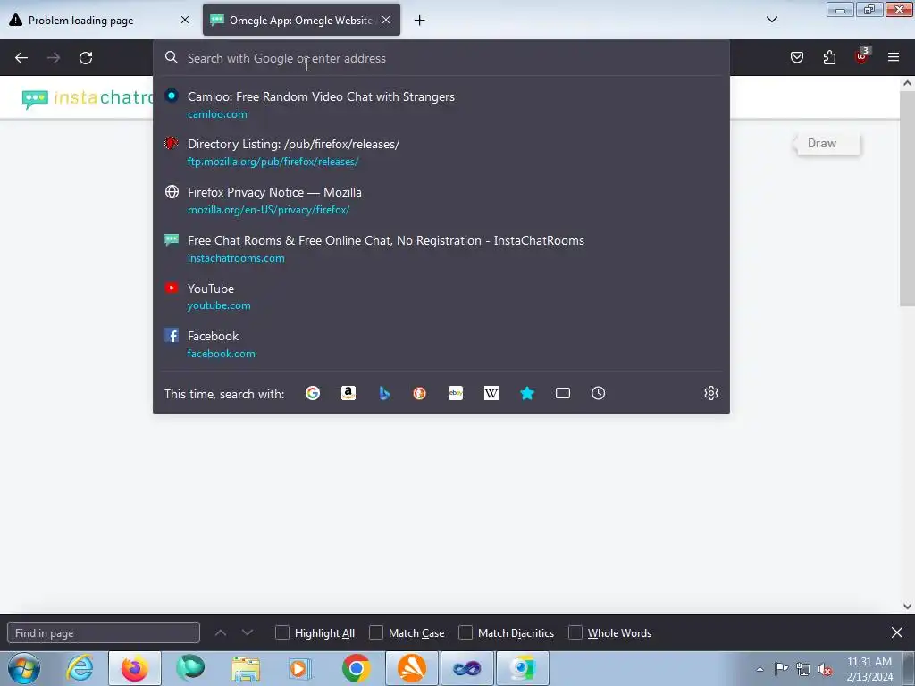Reload the current page
This screenshot has height=686, width=915.
tap(86, 58)
